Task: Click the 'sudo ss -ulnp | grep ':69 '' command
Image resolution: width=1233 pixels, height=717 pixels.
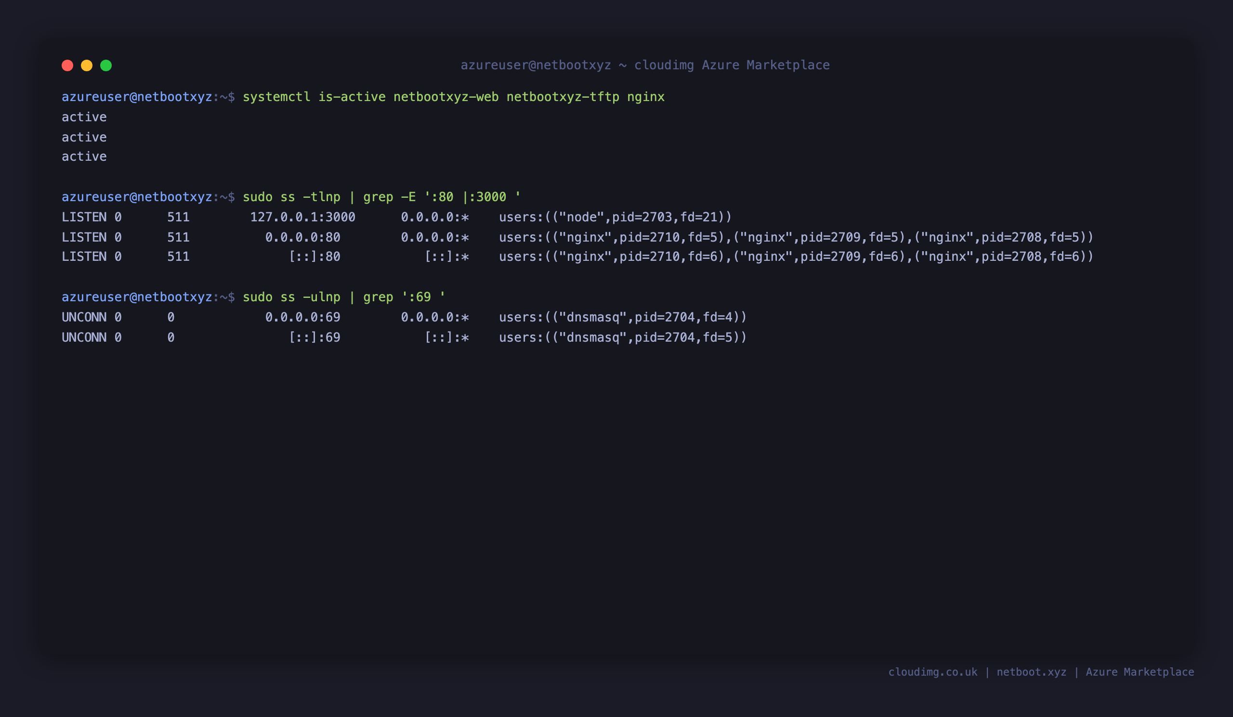Action: point(344,297)
